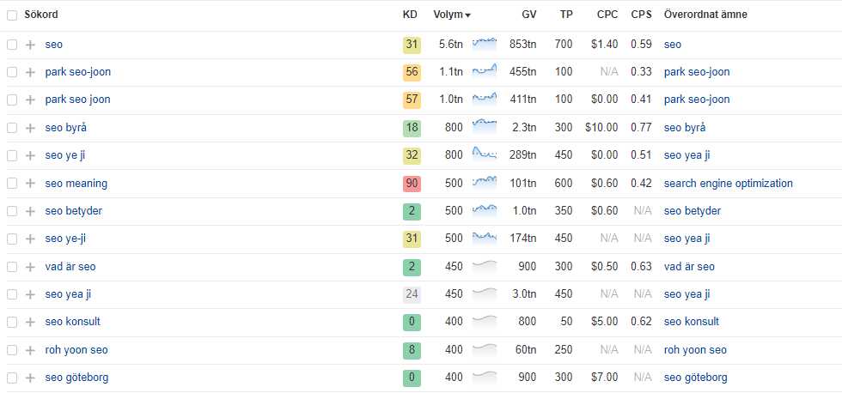View trend sparkline for "seo ye ji"
The image size is (842, 393).
[x=485, y=155]
